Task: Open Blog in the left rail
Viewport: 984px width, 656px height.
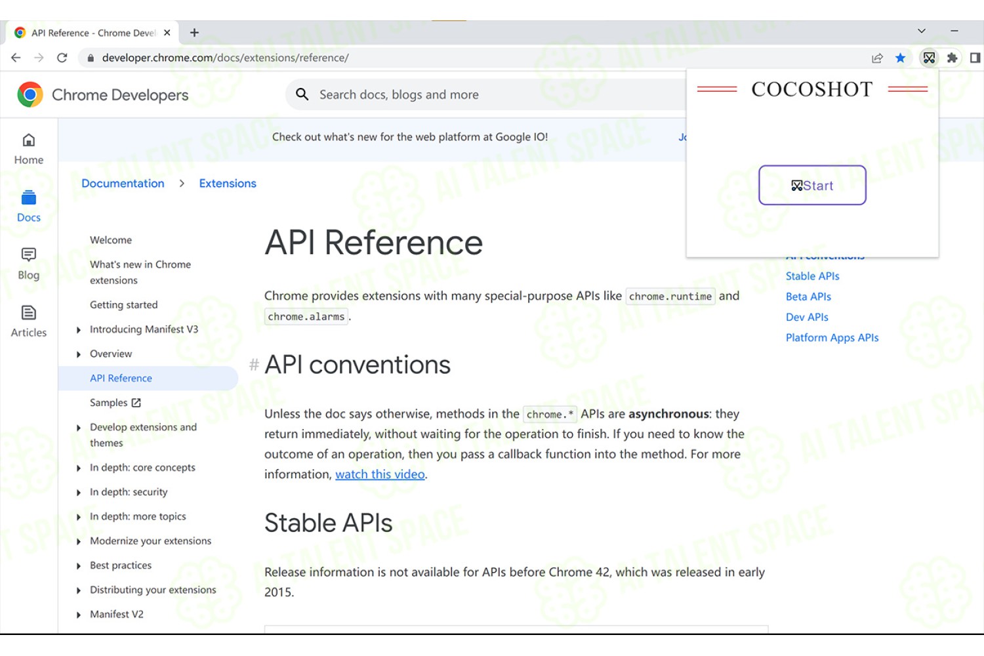Action: (29, 264)
